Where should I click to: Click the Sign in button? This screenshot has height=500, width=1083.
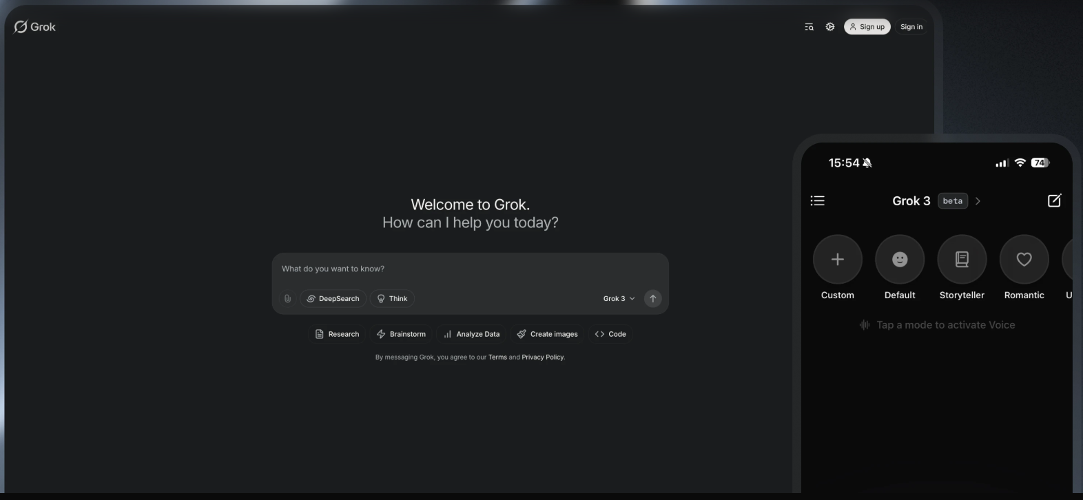pos(911,27)
